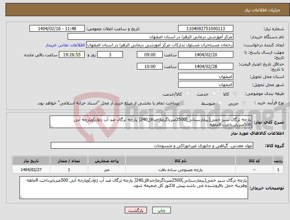Click the تاریخ نیاز column header
This screenshot has height=220, width=290.
click(x=31, y=161)
